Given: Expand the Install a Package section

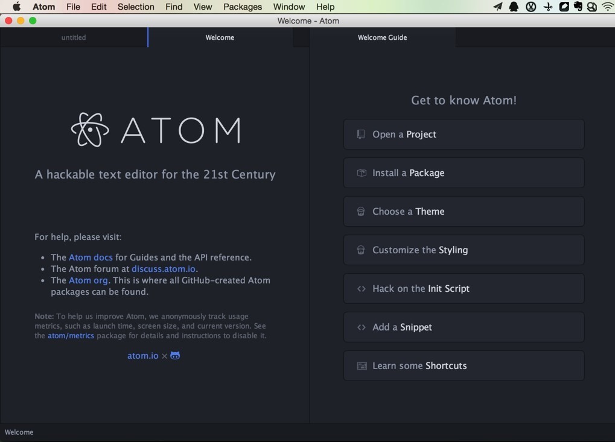Looking at the screenshot, I should [x=464, y=173].
